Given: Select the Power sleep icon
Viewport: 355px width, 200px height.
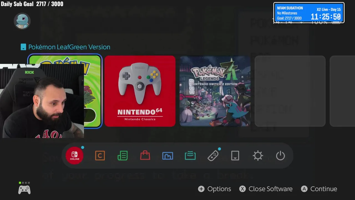Looking at the screenshot, I should point(280,156).
